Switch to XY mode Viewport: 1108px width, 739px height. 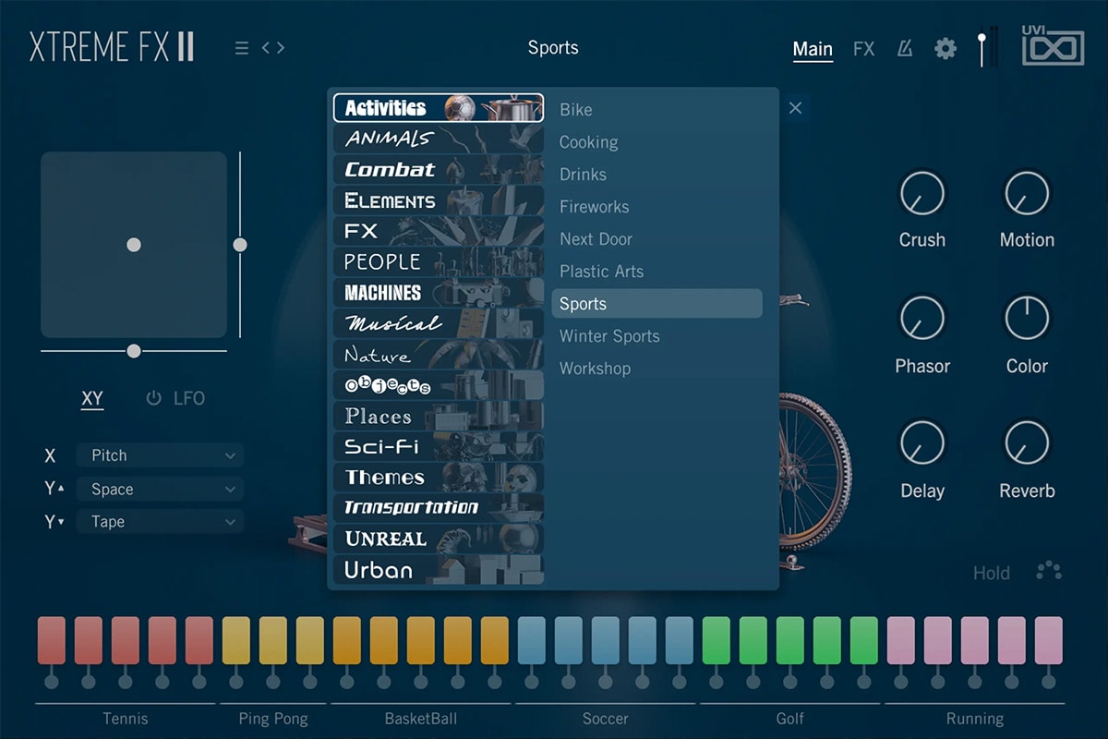[92, 399]
